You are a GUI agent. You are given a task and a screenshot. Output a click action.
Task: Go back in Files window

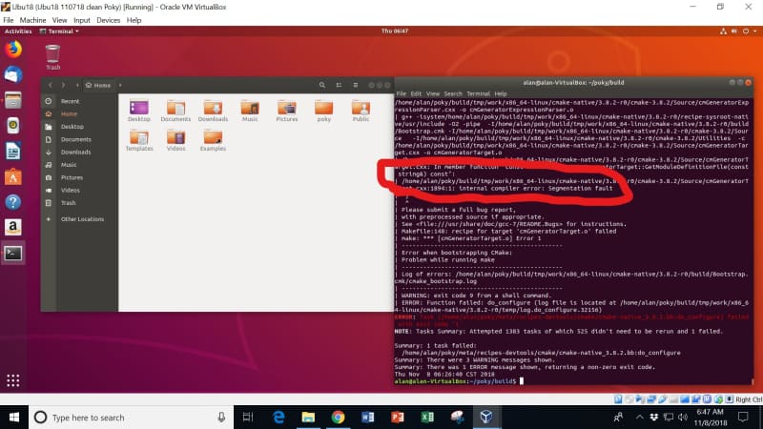tap(51, 85)
